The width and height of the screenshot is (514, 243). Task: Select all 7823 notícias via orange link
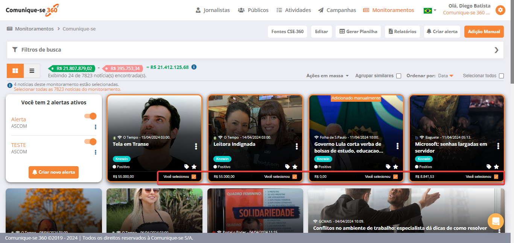(68, 90)
